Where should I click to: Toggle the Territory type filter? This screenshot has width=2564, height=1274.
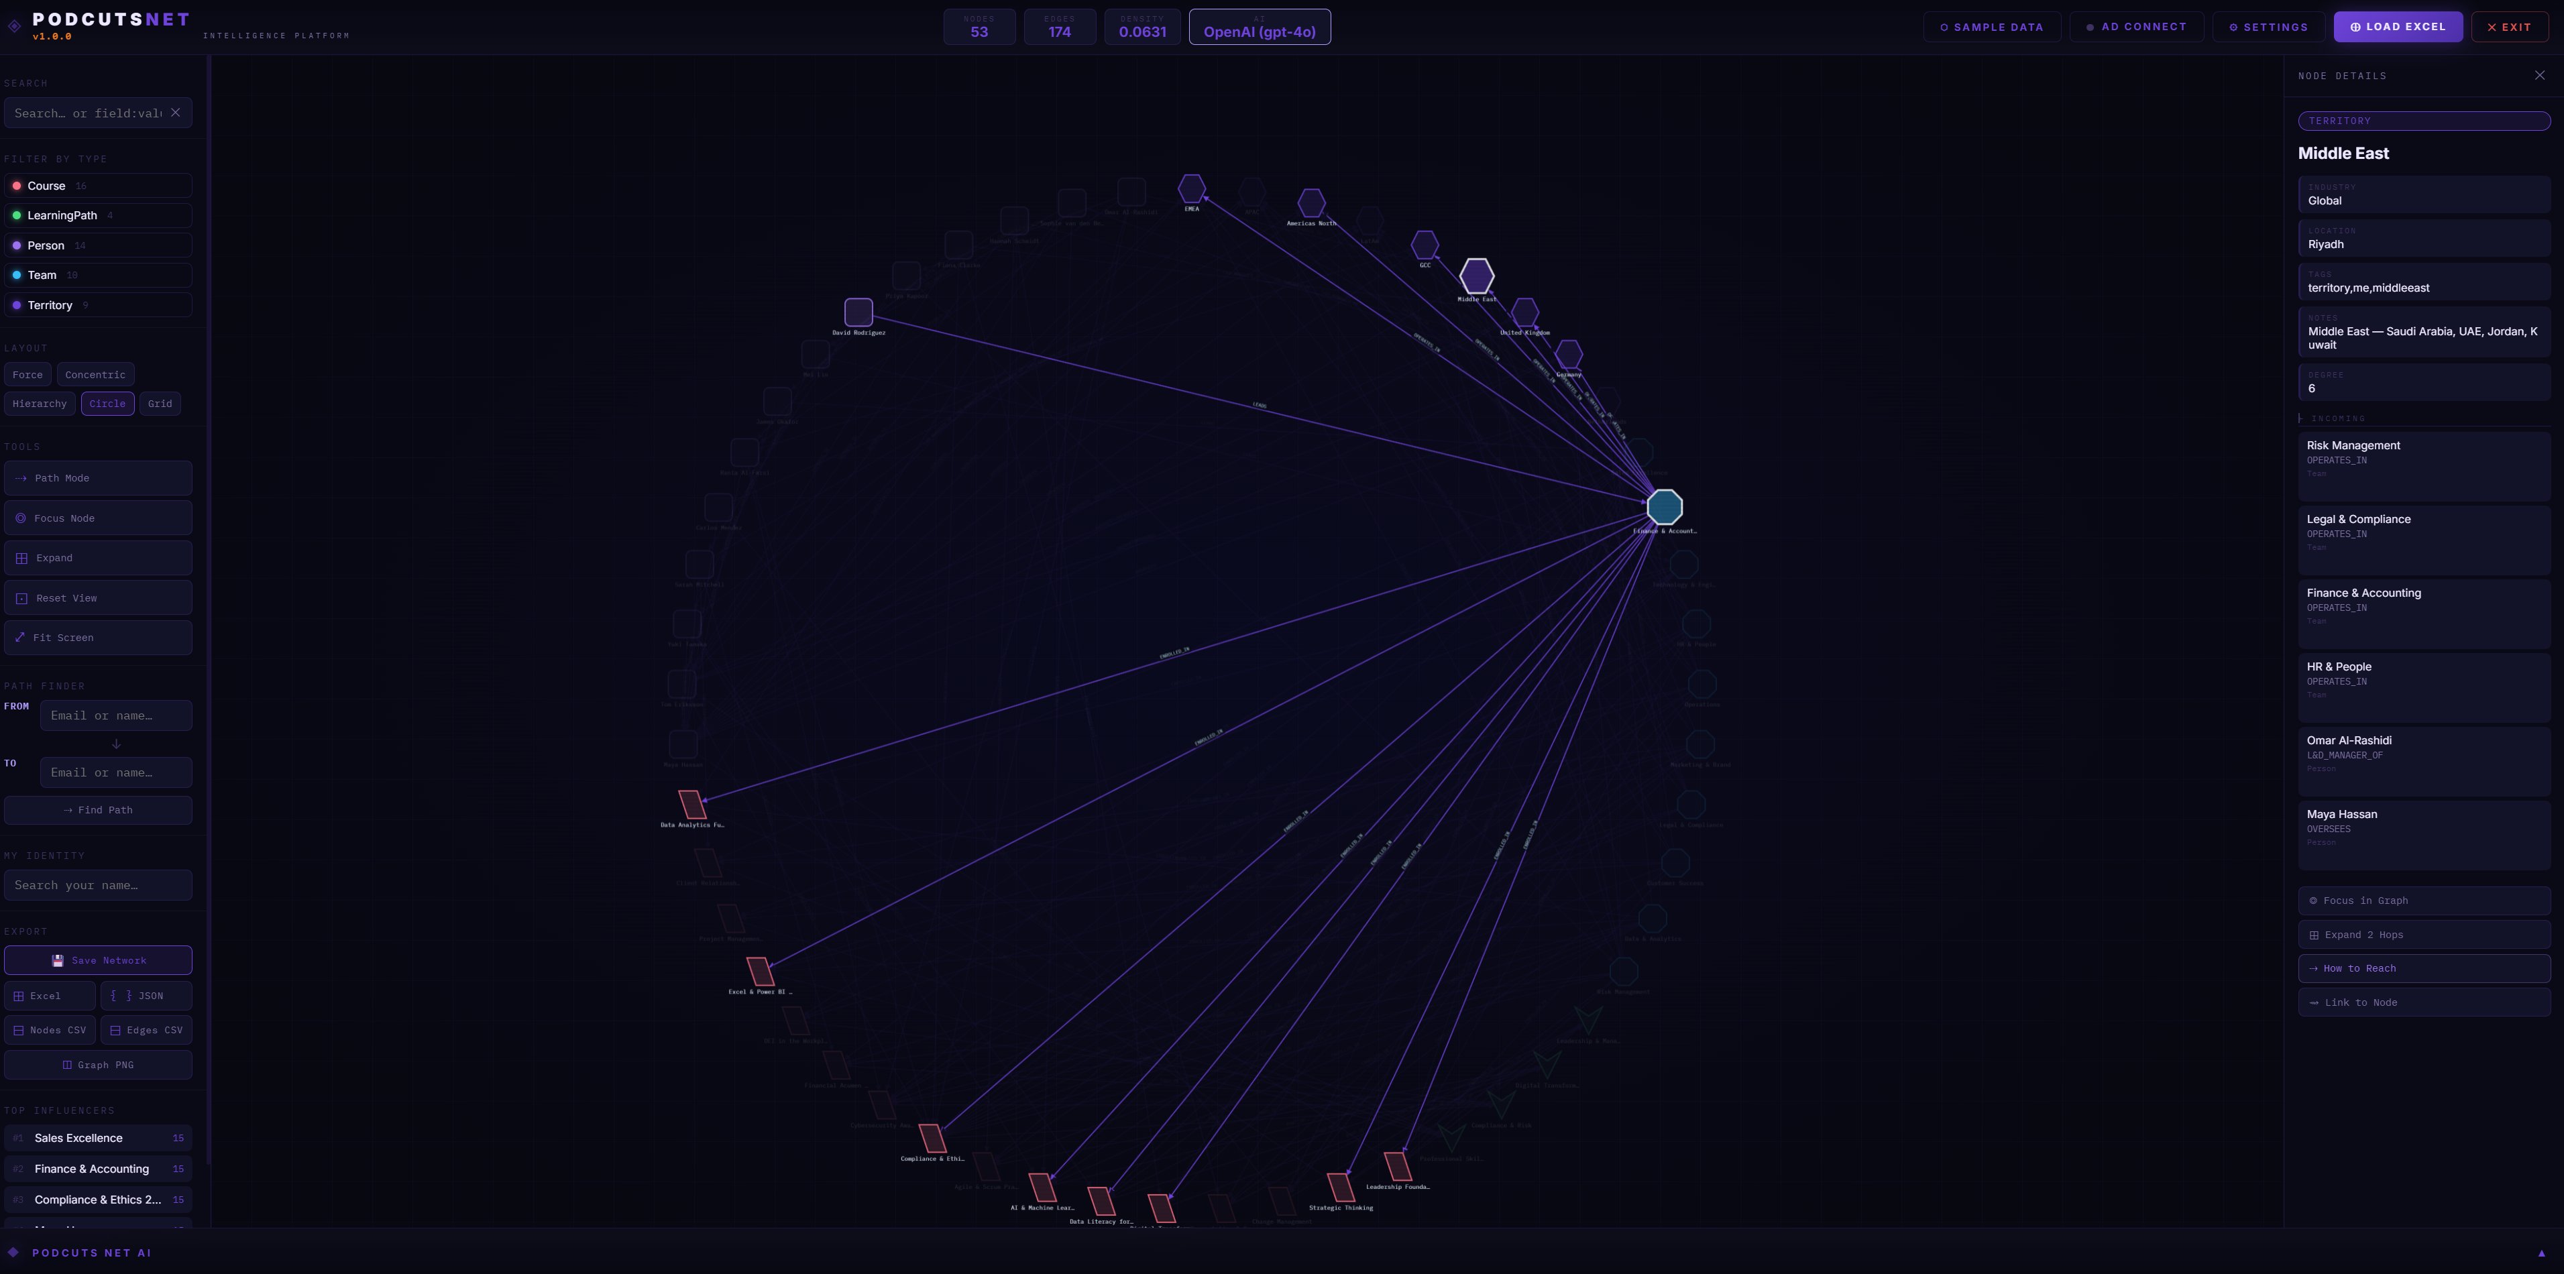tap(97, 304)
